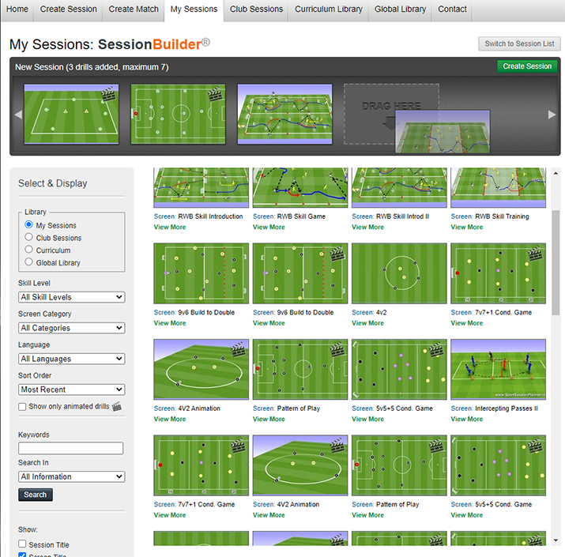Enable the Show only animated drills checkbox

[22, 407]
